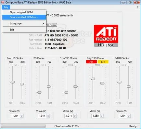Click 2D Clocks VCore spinner arrows
141x129 pixels.
click(x=48, y=116)
